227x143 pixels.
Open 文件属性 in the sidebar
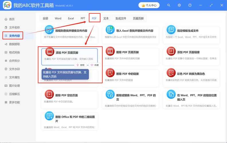[14, 78]
